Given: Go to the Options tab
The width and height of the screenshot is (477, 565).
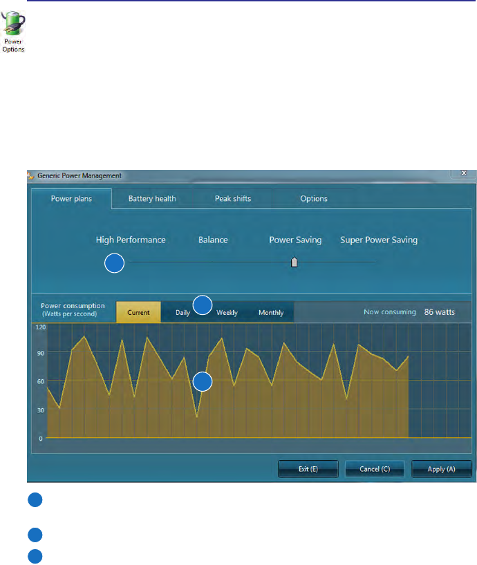Looking at the screenshot, I should pyautogui.click(x=314, y=198).
